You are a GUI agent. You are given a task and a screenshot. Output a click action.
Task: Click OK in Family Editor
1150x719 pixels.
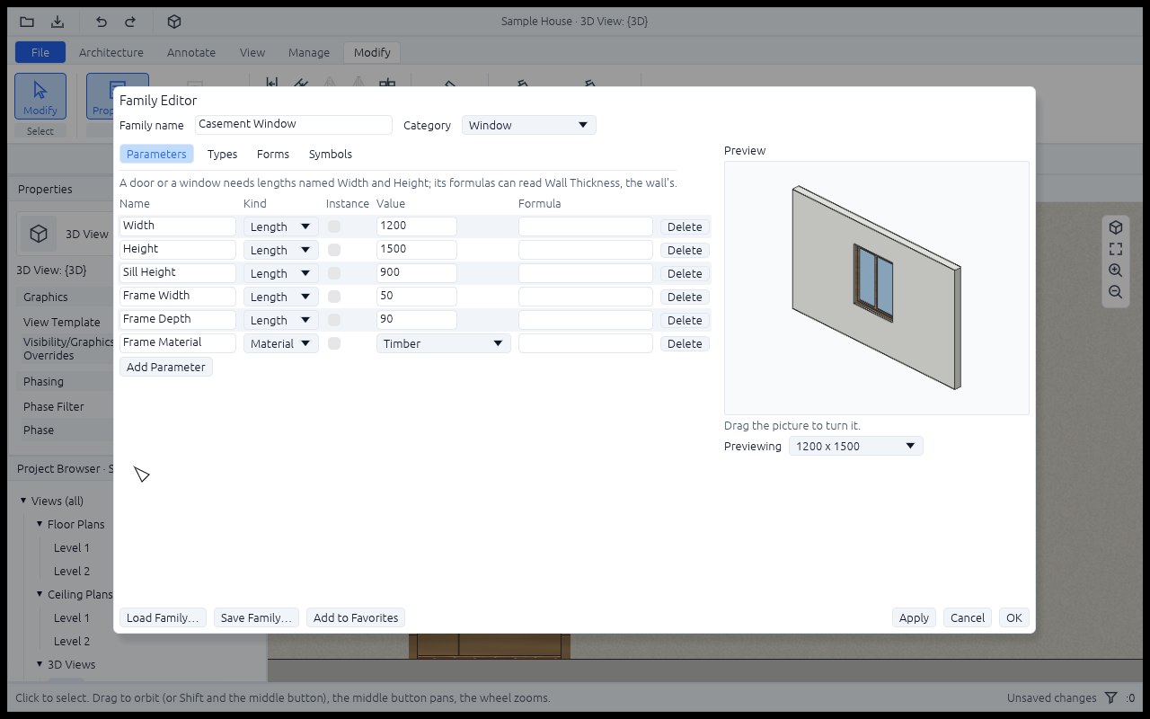pyautogui.click(x=1014, y=617)
